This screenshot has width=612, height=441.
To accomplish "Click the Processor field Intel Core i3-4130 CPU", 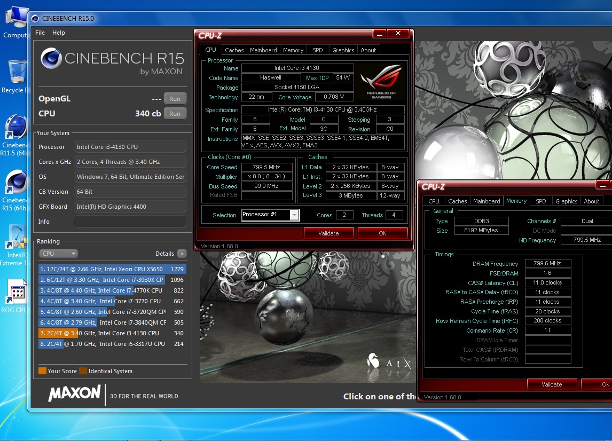I will pyautogui.click(x=130, y=147).
